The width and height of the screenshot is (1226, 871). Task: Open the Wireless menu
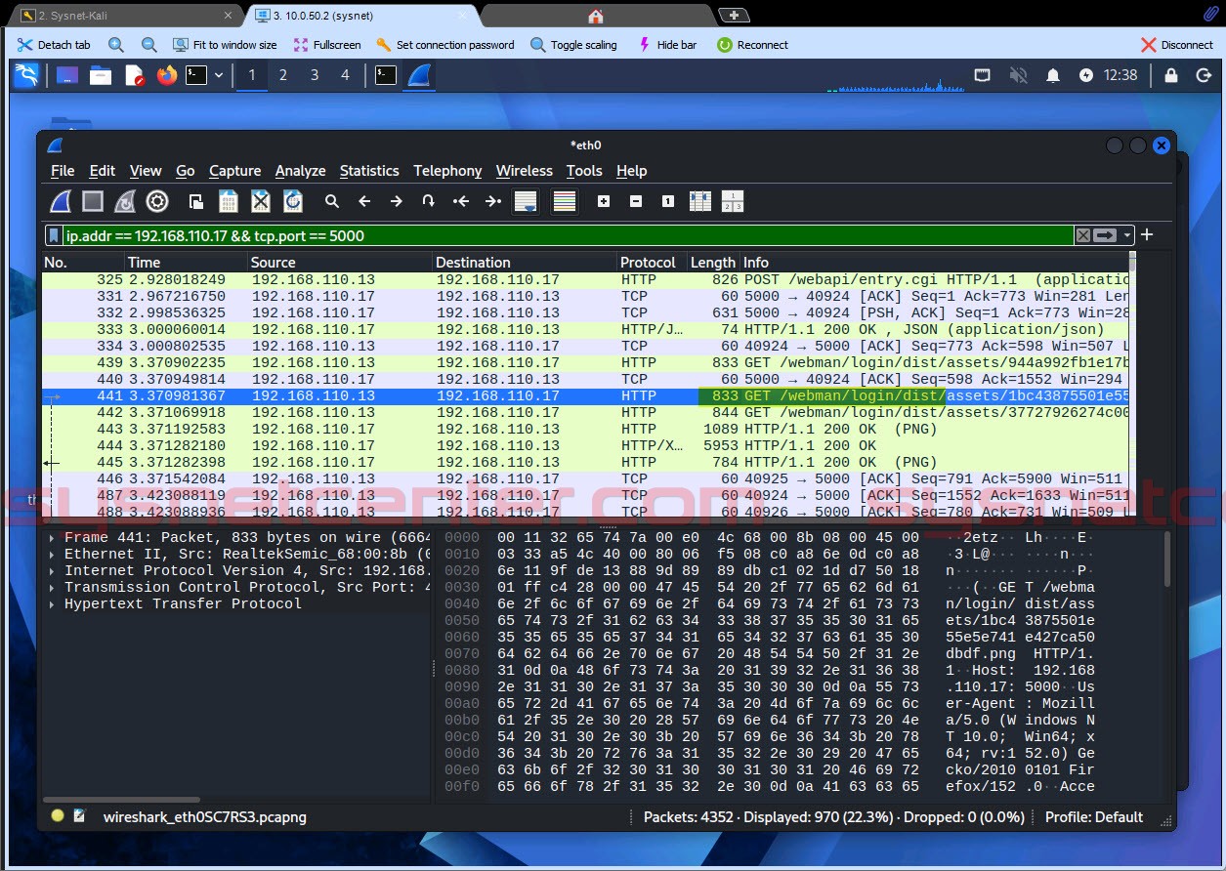(524, 171)
